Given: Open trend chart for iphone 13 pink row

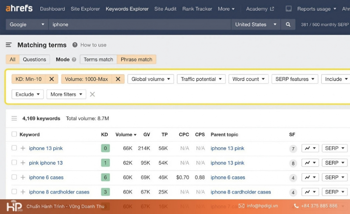Looking at the screenshot, I should click(310, 148).
